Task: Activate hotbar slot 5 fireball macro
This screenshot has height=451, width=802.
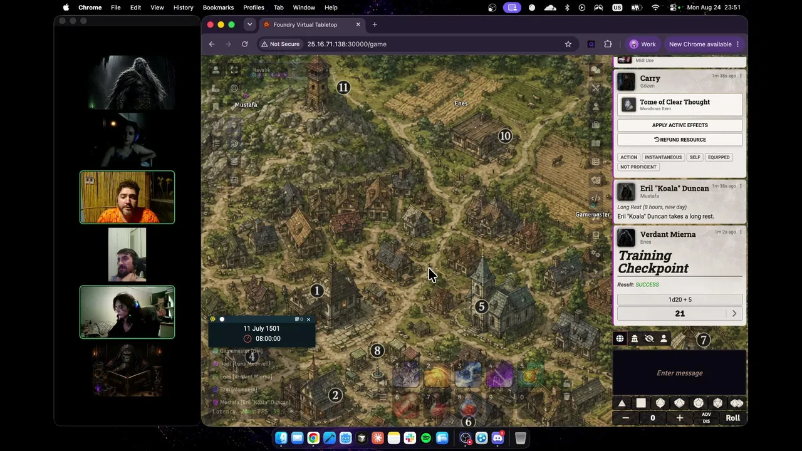Action: coord(531,375)
